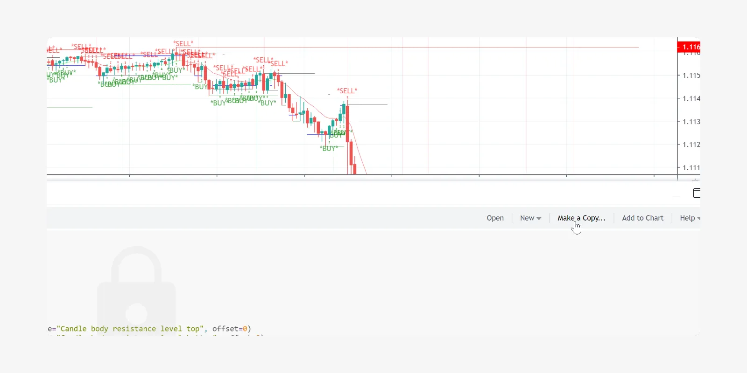Image resolution: width=747 pixels, height=373 pixels.
Task: Click the offset=0 parameter in the code
Action: coord(232,329)
